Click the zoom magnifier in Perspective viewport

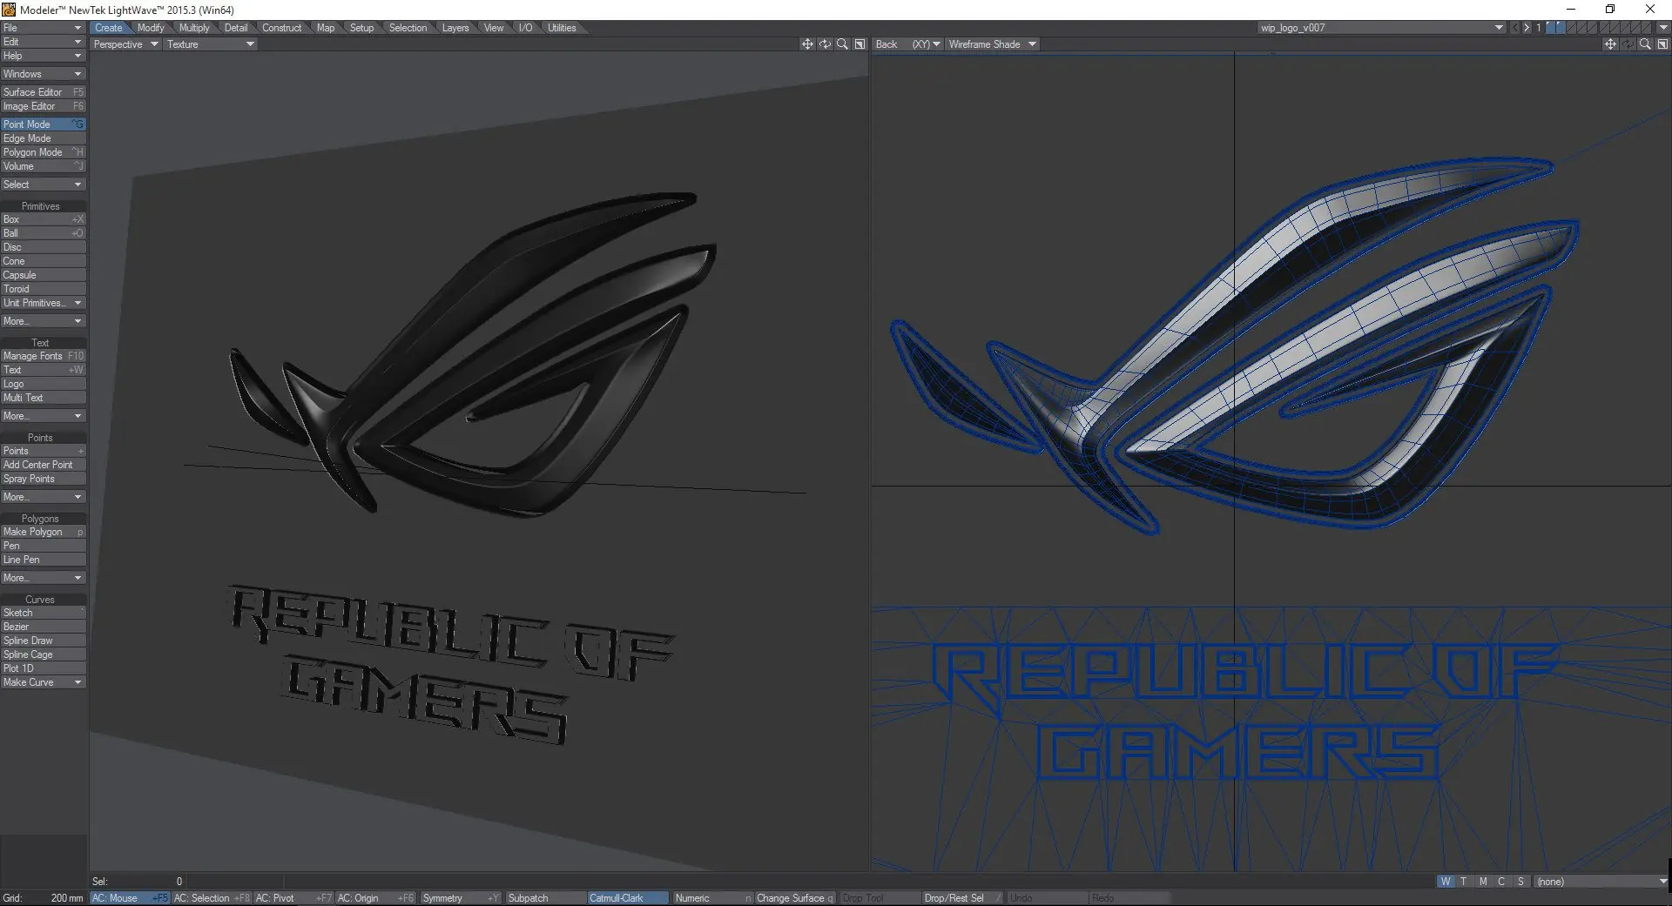point(842,44)
